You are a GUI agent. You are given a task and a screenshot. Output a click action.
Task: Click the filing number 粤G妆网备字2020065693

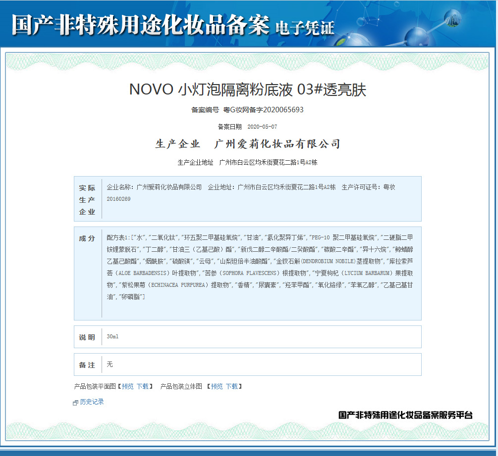pos(263,110)
